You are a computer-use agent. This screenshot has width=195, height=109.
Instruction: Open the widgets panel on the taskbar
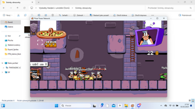coord(3,105)
